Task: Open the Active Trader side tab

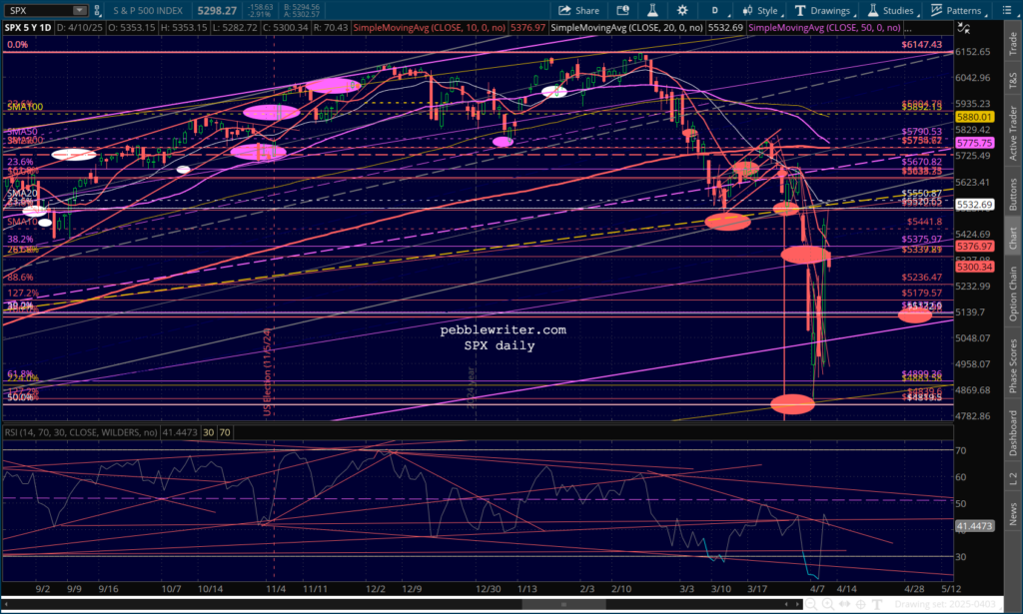Action: pyautogui.click(x=1013, y=133)
